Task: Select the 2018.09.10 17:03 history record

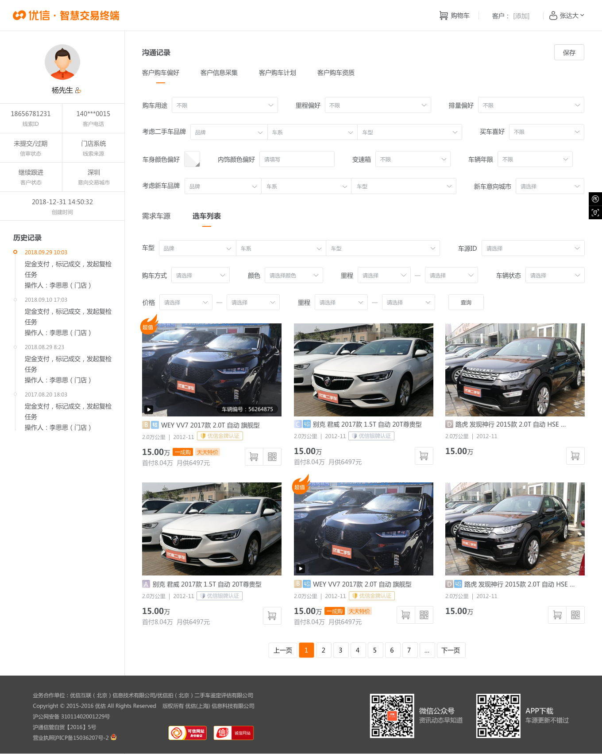Action: (x=46, y=300)
